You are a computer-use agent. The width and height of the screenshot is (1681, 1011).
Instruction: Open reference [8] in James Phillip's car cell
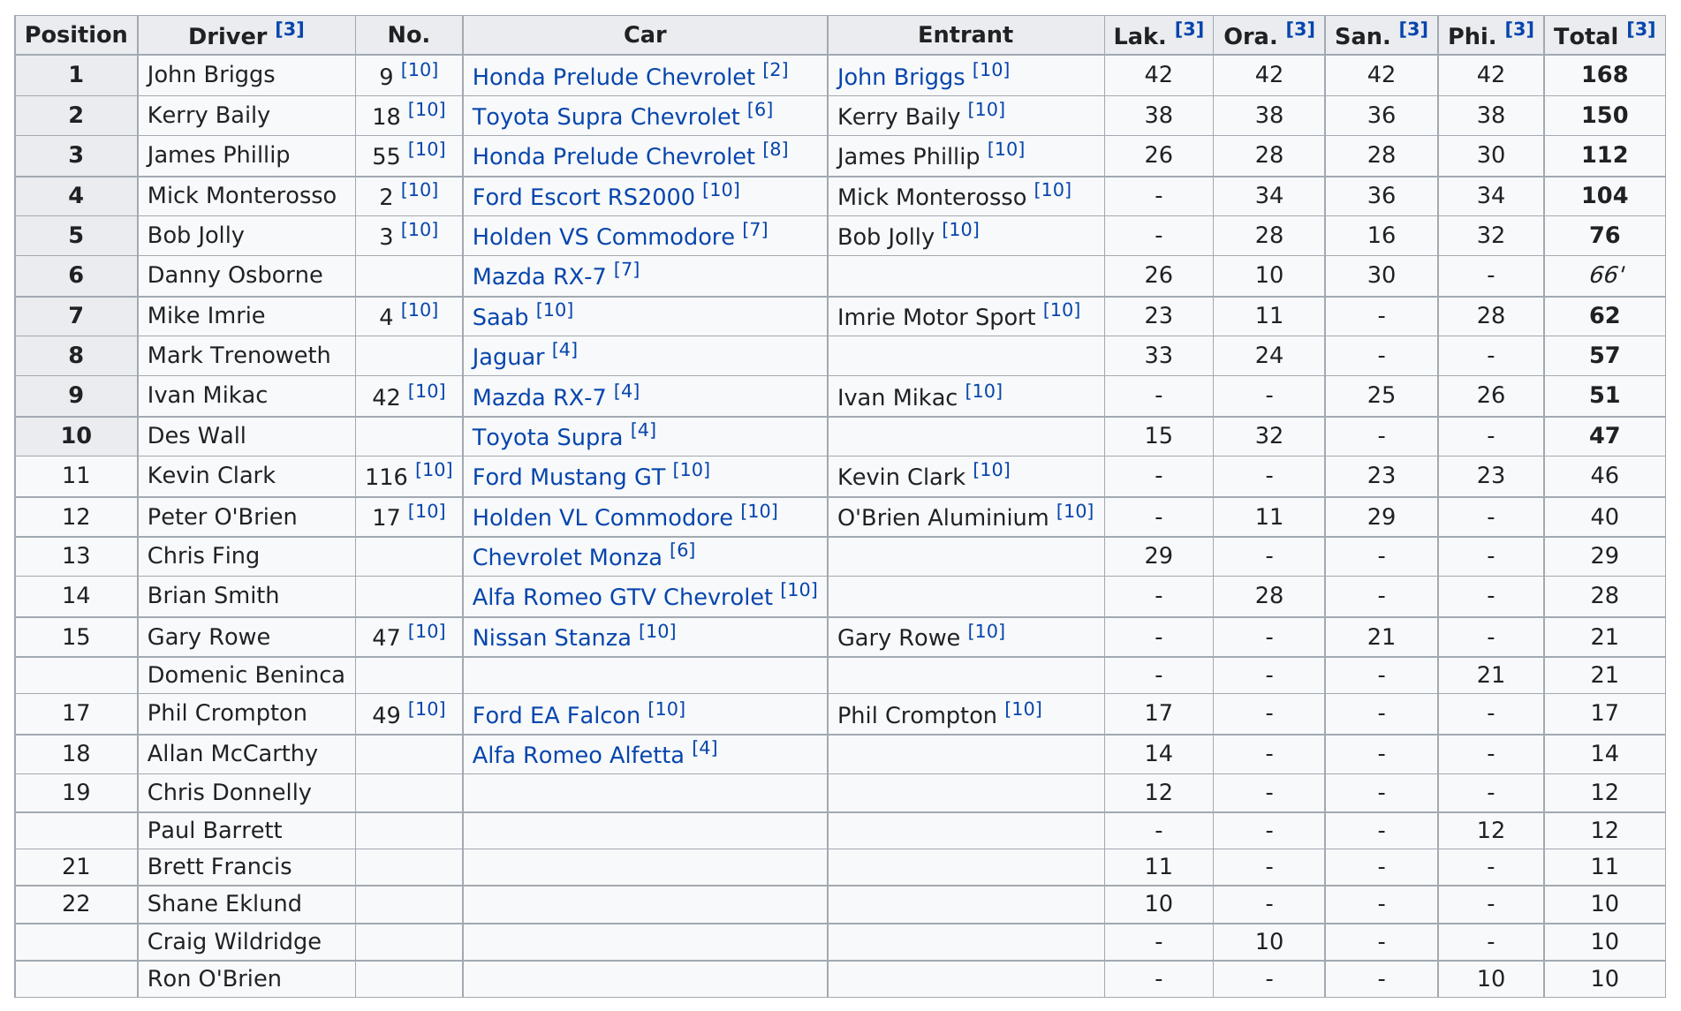click(776, 149)
